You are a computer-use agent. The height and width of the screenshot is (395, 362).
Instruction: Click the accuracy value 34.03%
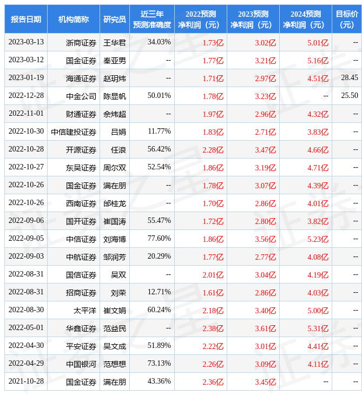159,42
